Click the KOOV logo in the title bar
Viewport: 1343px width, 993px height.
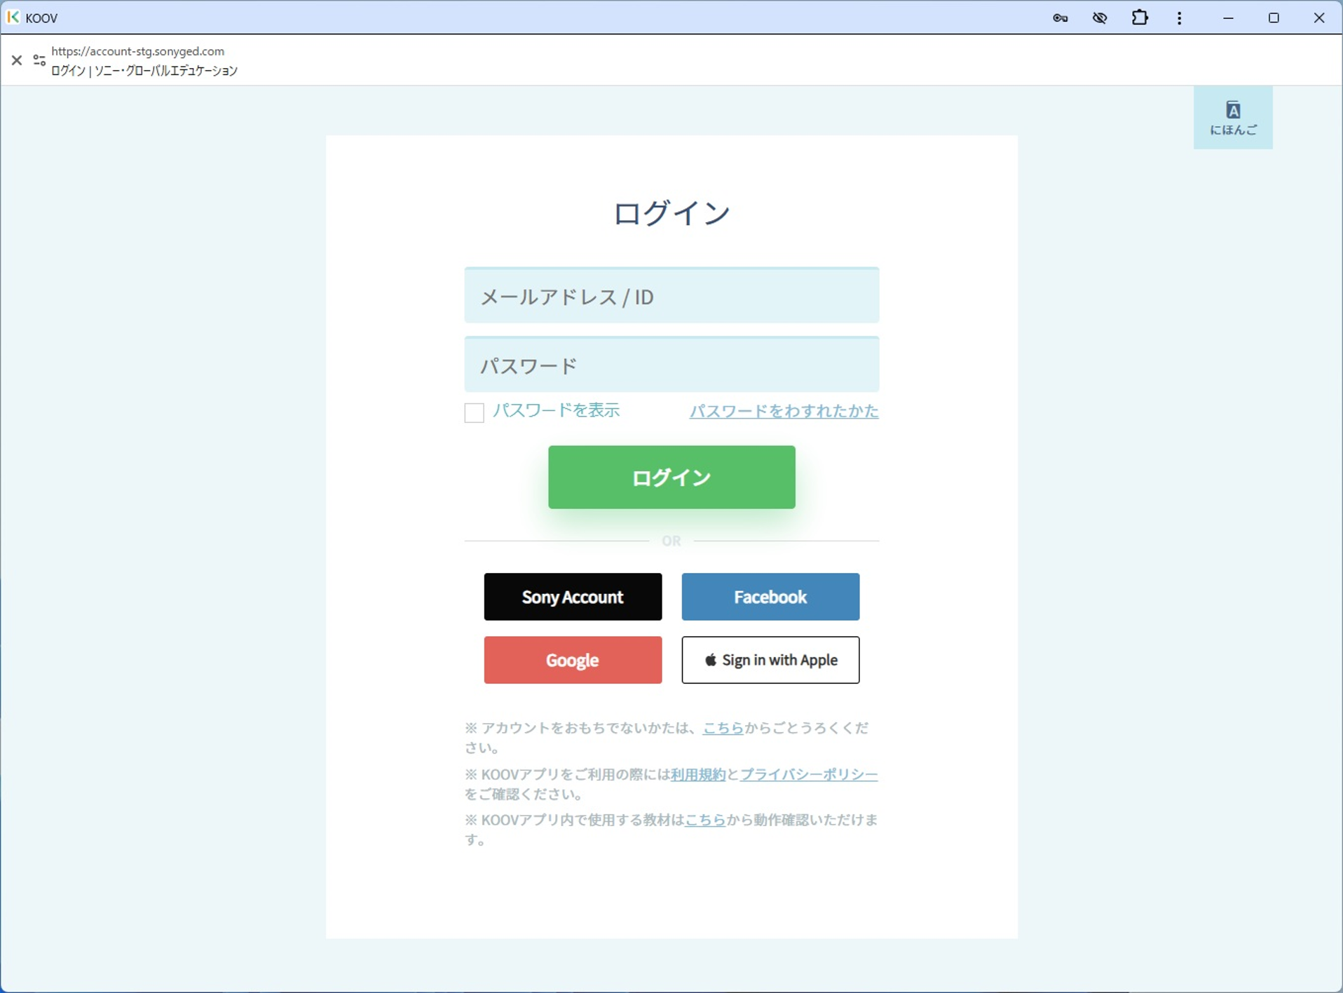coord(13,18)
